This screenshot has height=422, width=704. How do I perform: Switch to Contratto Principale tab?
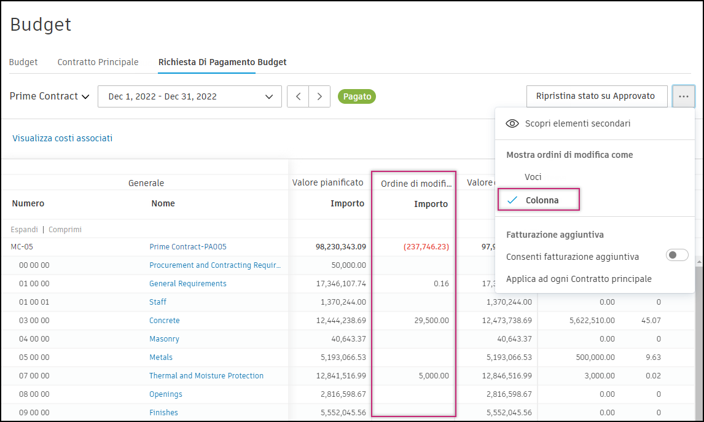(x=98, y=62)
